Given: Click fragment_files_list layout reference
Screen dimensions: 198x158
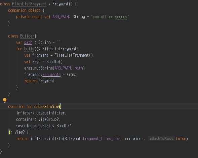Looking at the screenshot, I should coord(102,139).
